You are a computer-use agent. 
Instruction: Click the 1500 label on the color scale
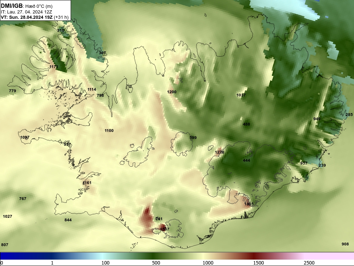258,263
